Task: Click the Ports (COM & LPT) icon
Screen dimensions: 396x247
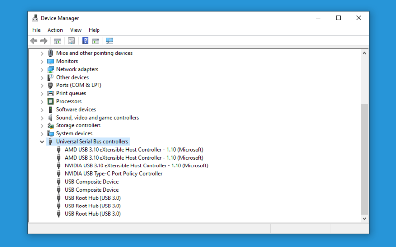Action: coord(50,85)
